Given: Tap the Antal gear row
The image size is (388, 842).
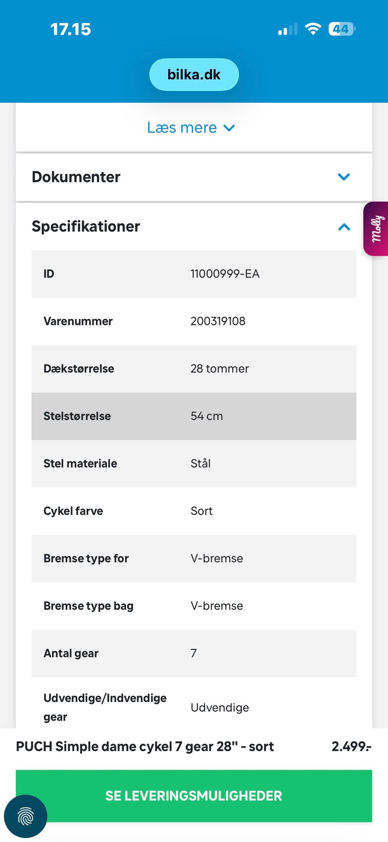Looking at the screenshot, I should [x=194, y=653].
